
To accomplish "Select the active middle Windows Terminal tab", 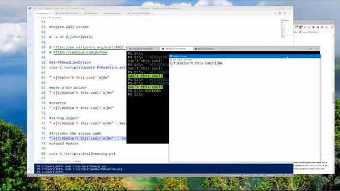I will [176, 49].
